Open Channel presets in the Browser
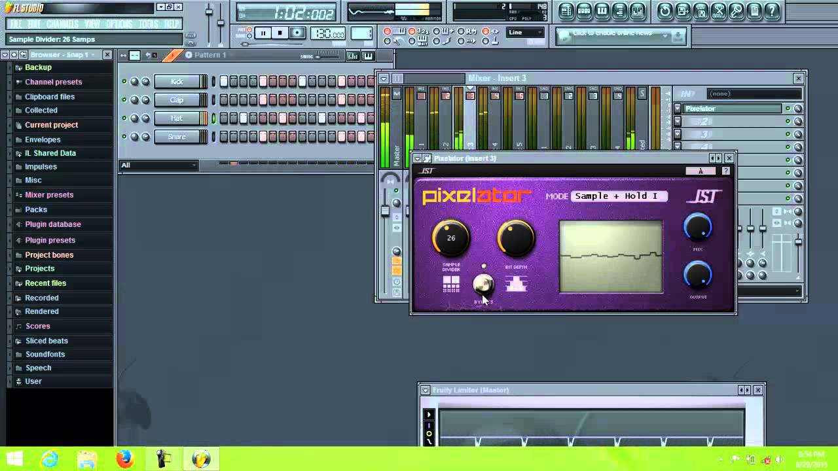The width and height of the screenshot is (838, 471). pos(53,82)
